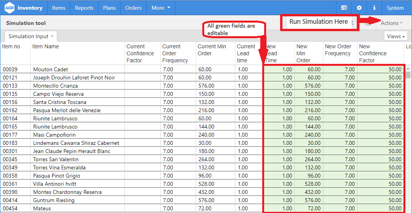Open the Items menu
The width and height of the screenshot is (412, 213).
[59, 8]
